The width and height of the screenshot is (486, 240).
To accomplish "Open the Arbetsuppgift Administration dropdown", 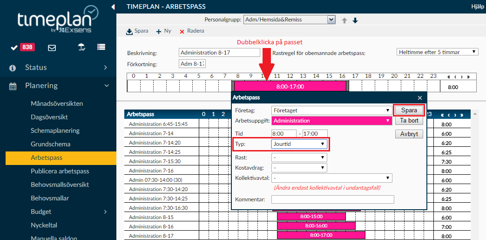I will [331, 121].
